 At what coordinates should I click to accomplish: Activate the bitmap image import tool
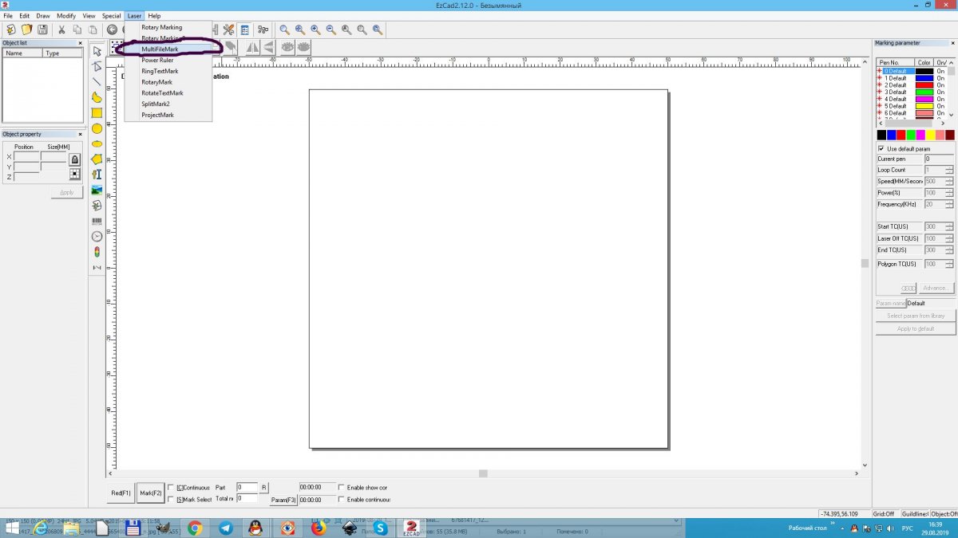coord(97,190)
